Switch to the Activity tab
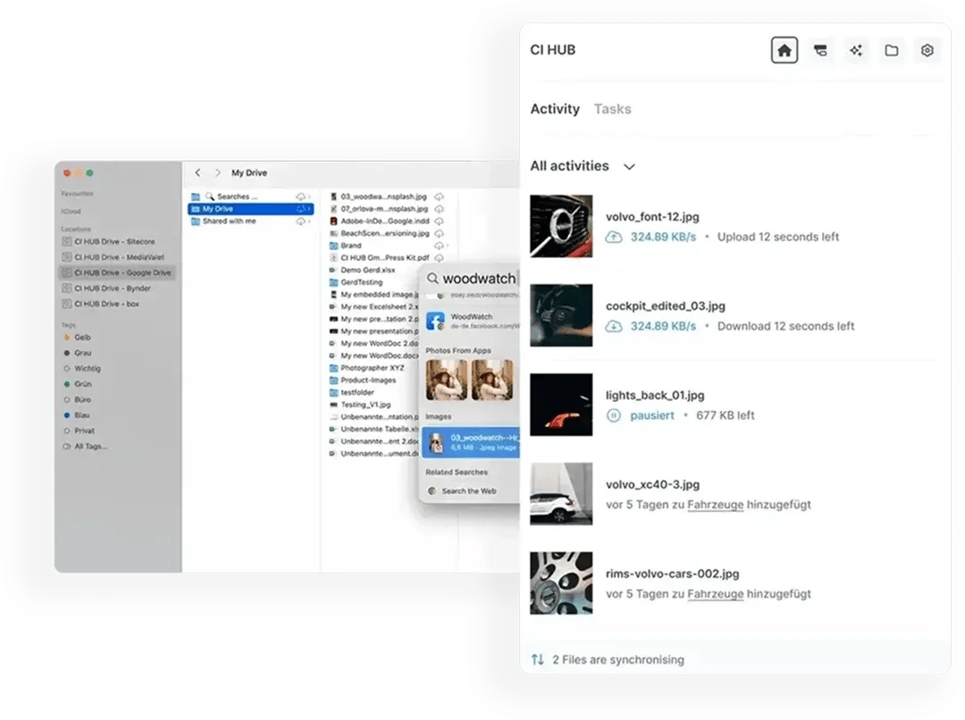This screenshot has height=720, width=965. click(x=555, y=109)
